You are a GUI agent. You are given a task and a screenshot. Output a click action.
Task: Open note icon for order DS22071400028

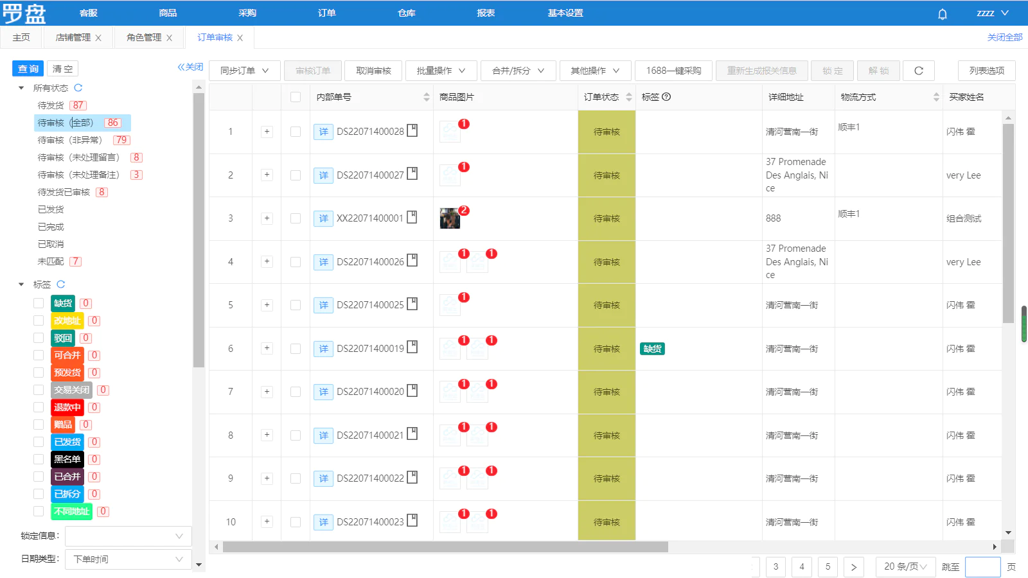(412, 130)
